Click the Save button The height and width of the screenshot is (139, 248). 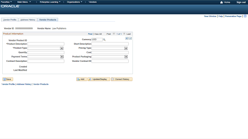pos(8,79)
